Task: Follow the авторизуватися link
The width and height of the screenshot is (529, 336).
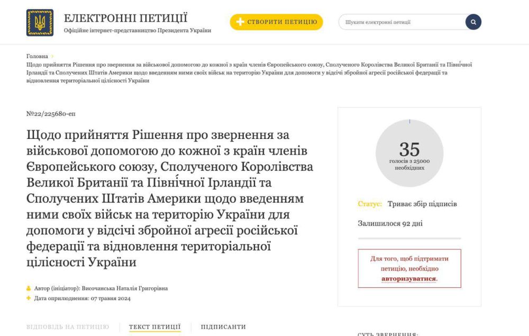Action: (x=409, y=278)
